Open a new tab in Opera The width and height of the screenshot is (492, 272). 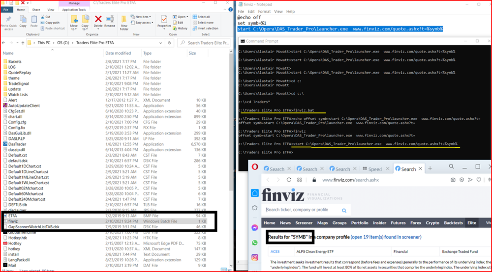click(430, 168)
